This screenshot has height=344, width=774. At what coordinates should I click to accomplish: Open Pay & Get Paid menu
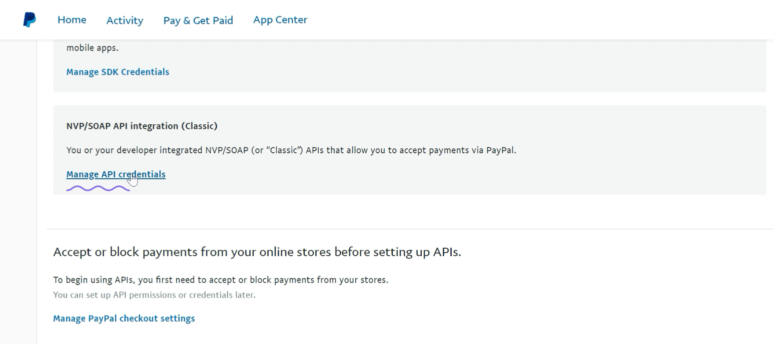pos(198,20)
